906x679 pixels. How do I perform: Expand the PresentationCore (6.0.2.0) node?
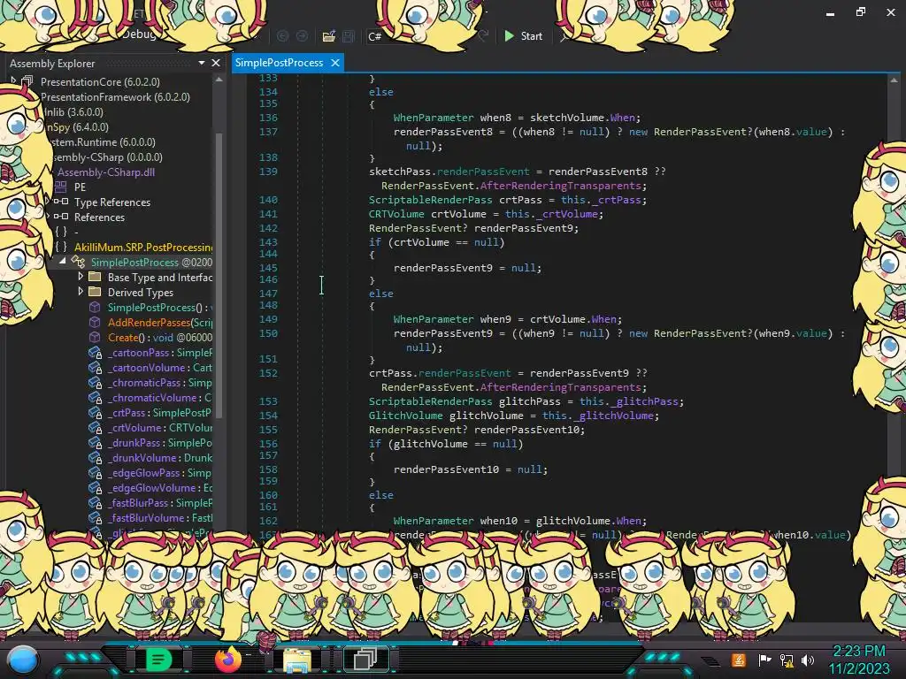(13, 80)
